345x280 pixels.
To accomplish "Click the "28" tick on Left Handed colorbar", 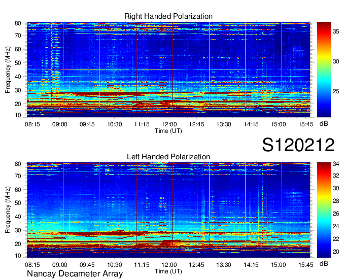I will pyautogui.click(x=336, y=201).
